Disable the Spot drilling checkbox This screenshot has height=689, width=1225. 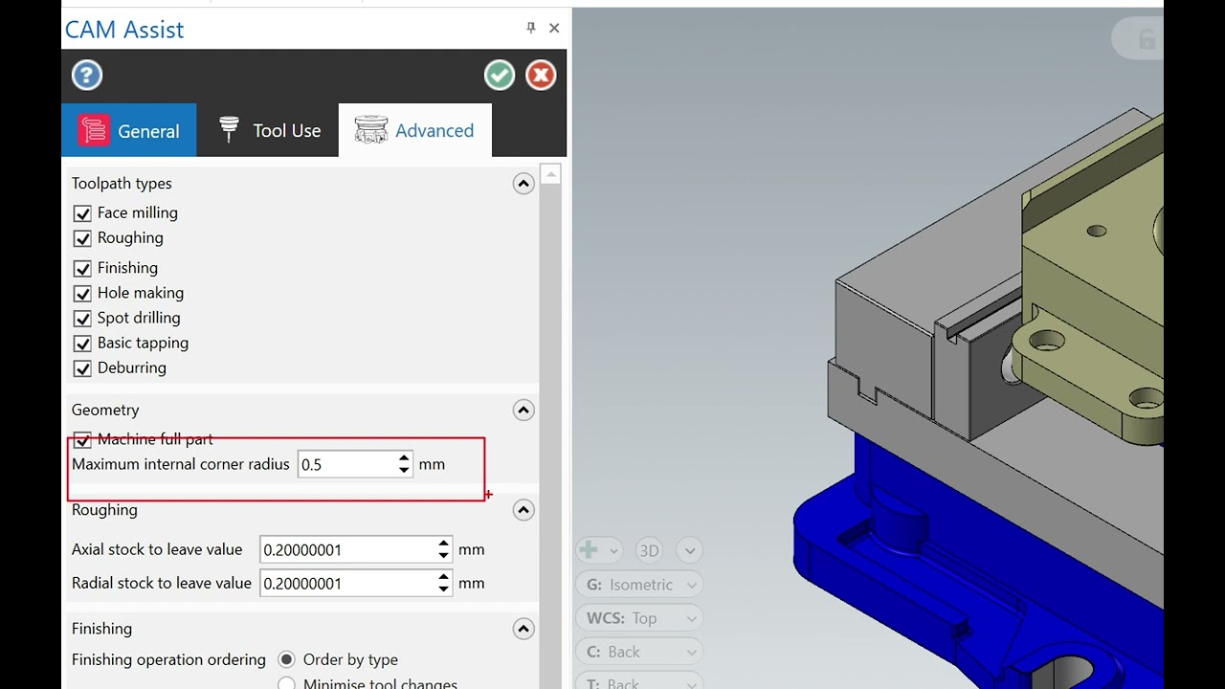pos(82,319)
